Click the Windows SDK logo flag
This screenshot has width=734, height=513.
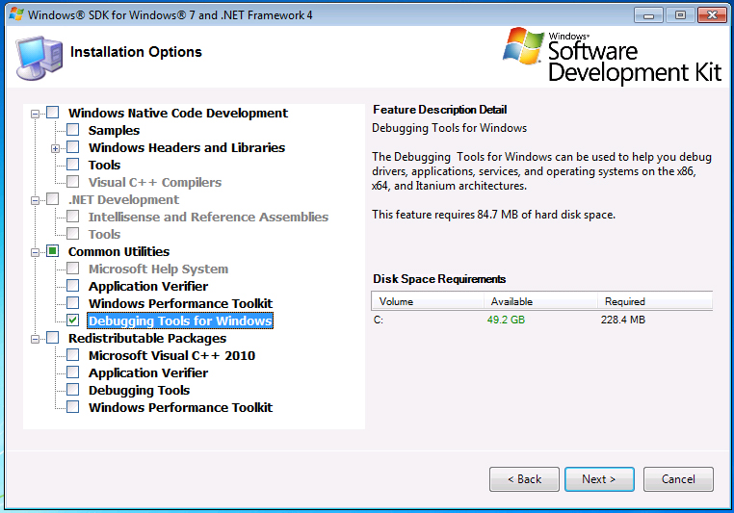[x=523, y=46]
